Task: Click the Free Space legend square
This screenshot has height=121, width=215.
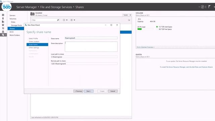Action: point(157,29)
